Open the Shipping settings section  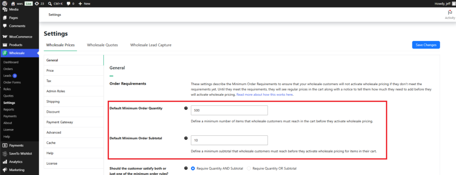[73, 102]
